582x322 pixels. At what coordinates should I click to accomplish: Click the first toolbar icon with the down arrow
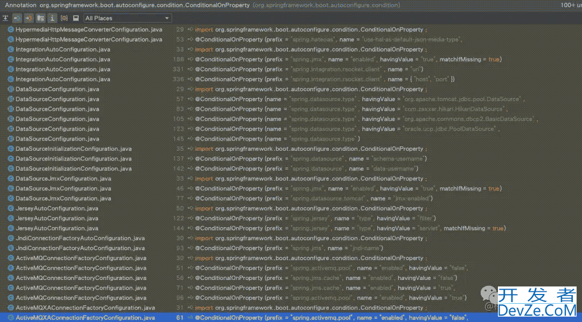point(5,18)
